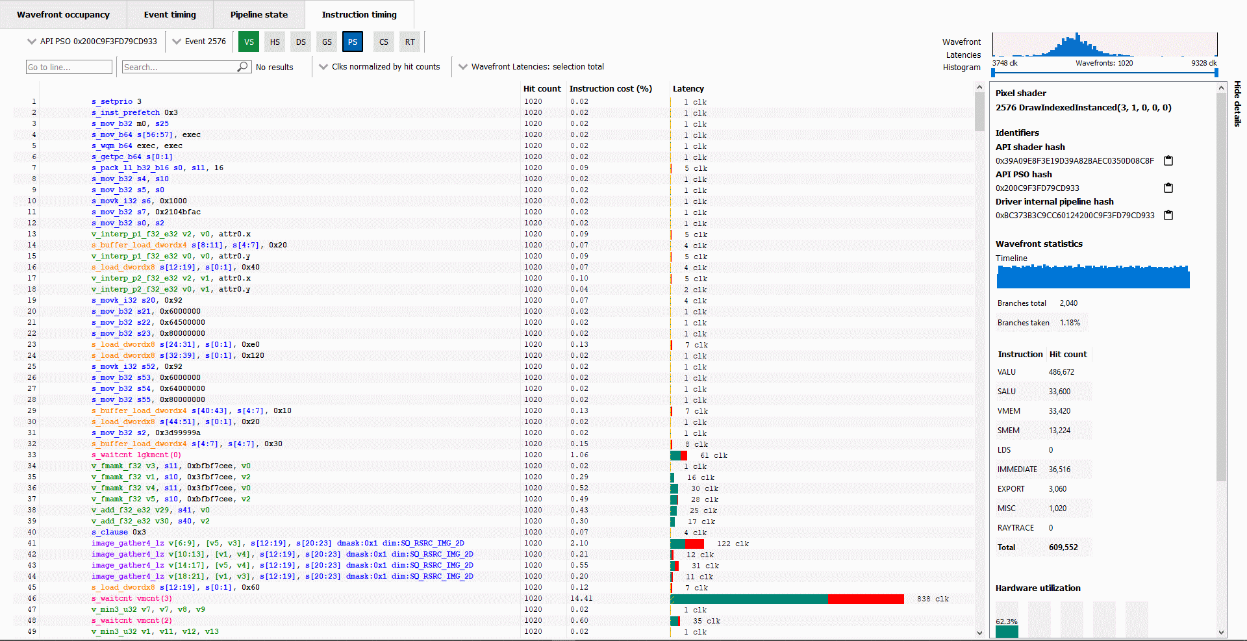Open the Pipeline state tab
The width and height of the screenshot is (1247, 641).
point(258,14)
